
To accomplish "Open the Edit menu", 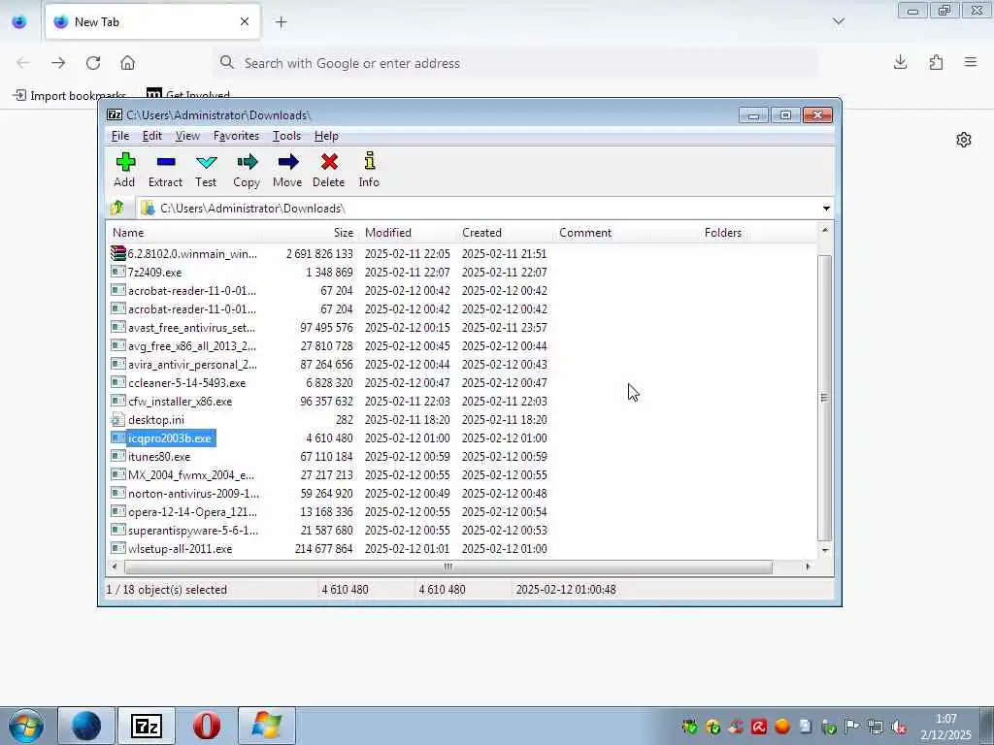I will [152, 136].
